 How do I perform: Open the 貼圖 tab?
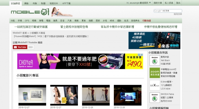point(43,3)
